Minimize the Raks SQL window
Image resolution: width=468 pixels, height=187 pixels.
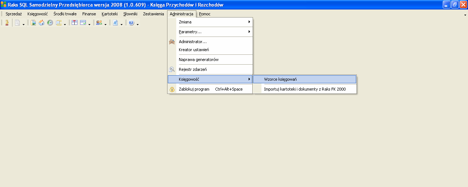[446, 5]
